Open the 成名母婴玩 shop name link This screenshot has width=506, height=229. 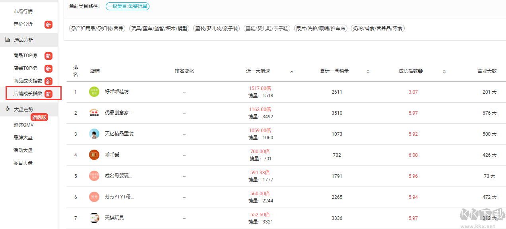[118, 176]
